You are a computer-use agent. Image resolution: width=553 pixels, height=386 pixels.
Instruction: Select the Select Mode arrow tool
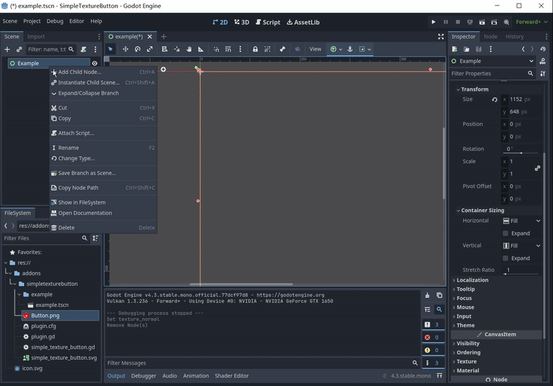click(111, 49)
